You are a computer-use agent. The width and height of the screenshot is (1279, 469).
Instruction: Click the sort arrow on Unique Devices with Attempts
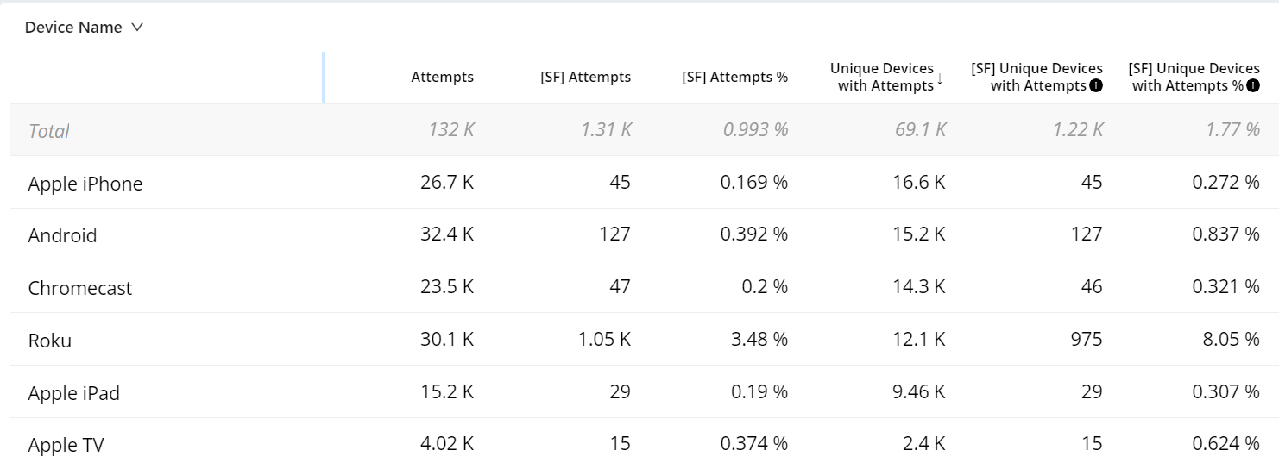tap(940, 80)
